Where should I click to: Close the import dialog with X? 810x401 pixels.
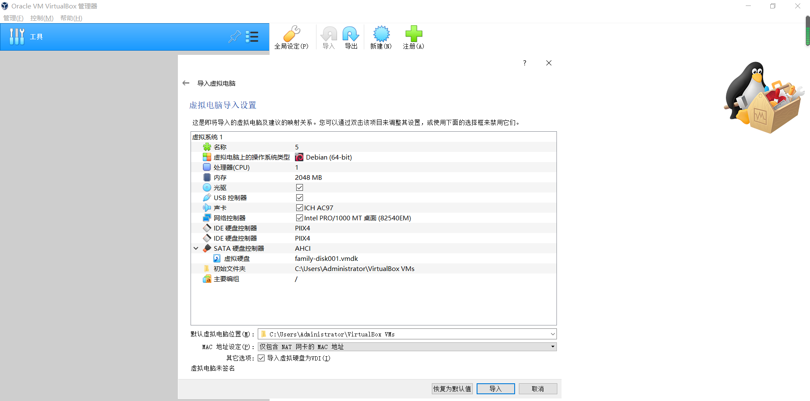pyautogui.click(x=549, y=63)
